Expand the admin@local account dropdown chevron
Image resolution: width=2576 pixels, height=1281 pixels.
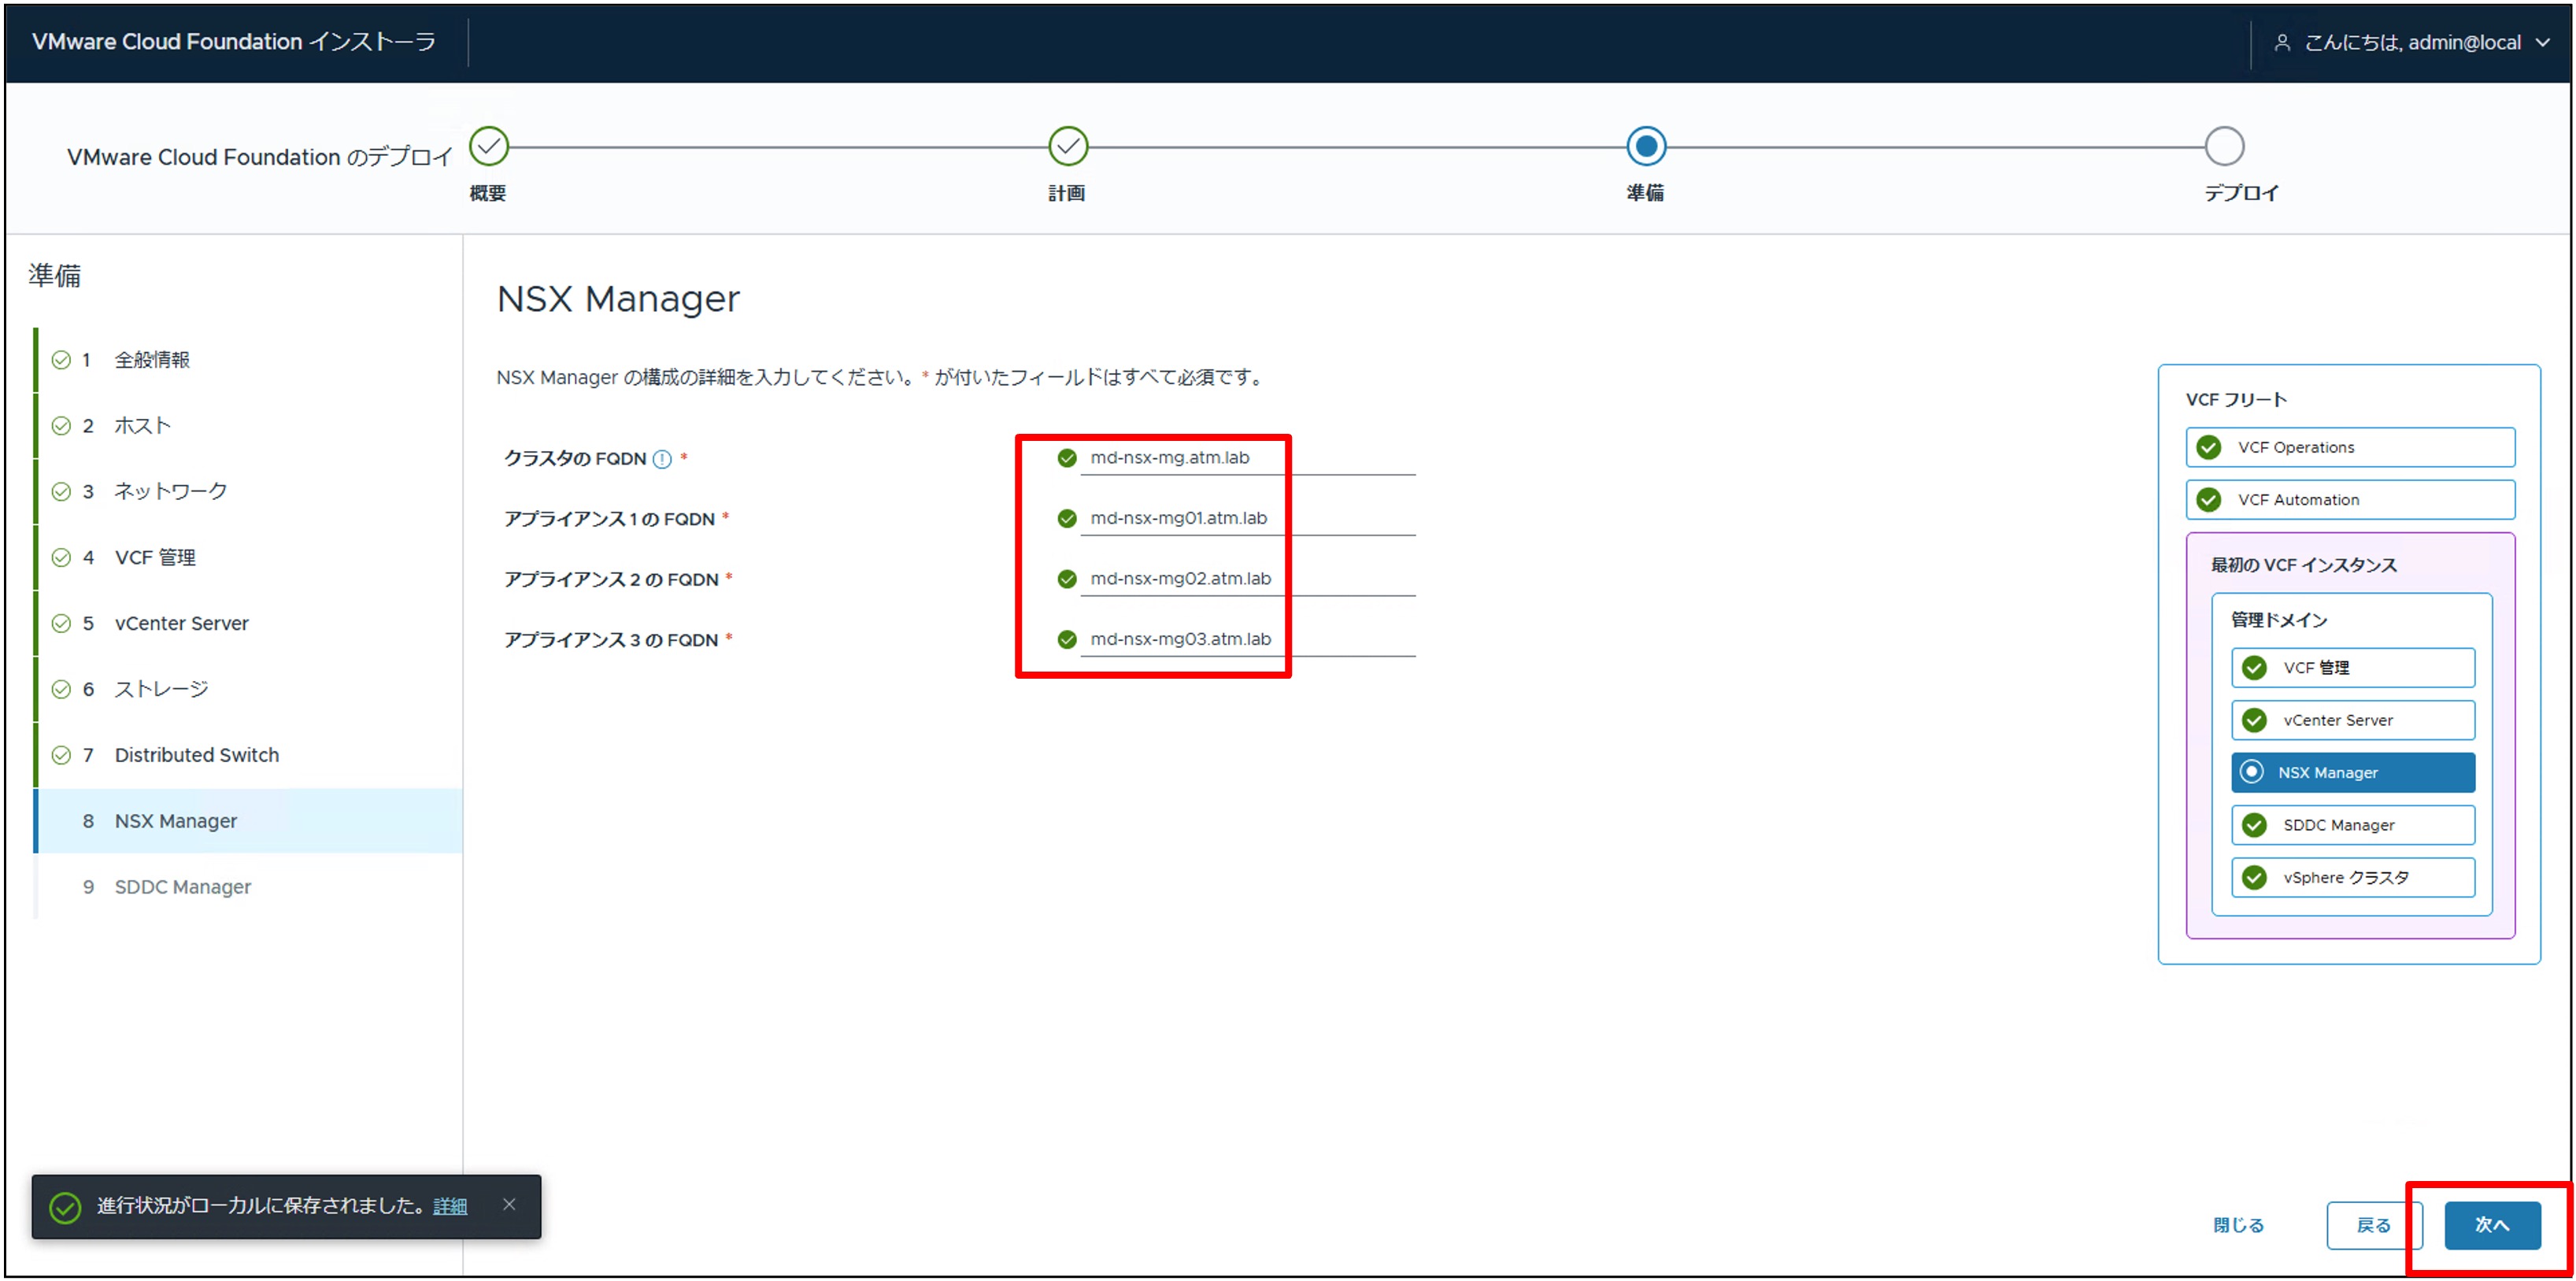point(2543,43)
